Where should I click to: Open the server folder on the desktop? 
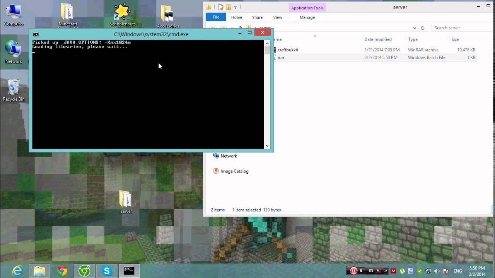coord(126,201)
